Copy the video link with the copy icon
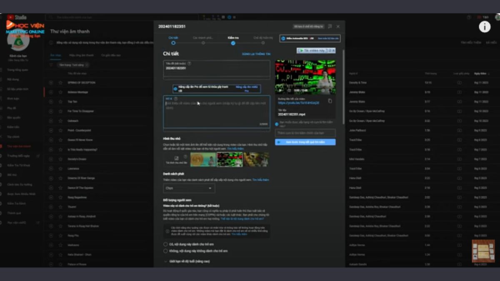Screen dimensions: 500x281 [x=330, y=101]
